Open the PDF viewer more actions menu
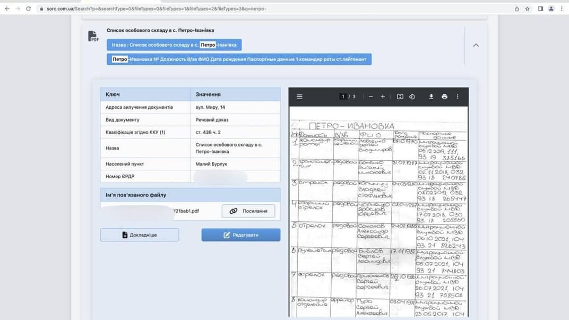The width and height of the screenshot is (569, 320). point(458,97)
